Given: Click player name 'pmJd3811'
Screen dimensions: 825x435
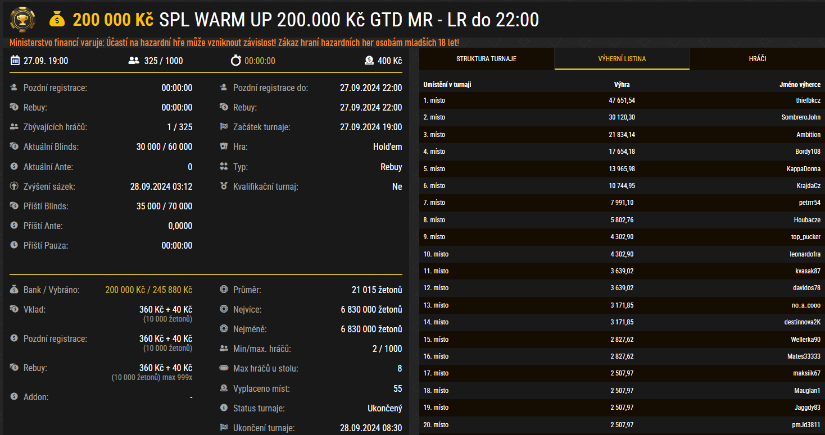Looking at the screenshot, I should [x=806, y=425].
